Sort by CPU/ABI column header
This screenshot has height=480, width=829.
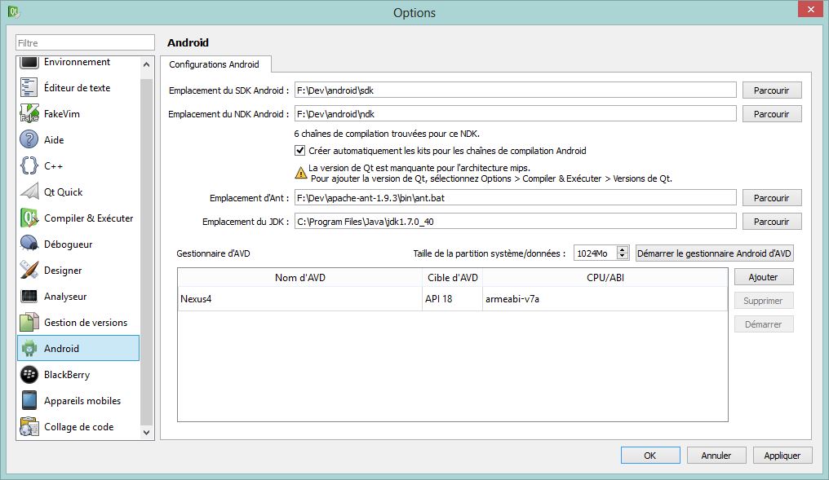click(x=605, y=278)
